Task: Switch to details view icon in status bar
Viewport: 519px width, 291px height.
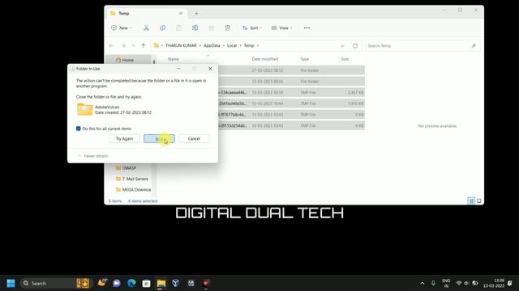Action: coord(471,201)
